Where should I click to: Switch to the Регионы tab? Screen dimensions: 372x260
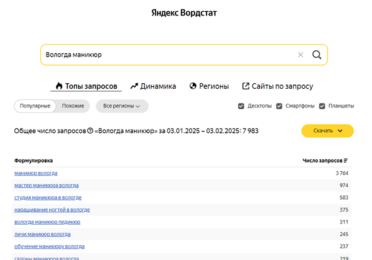click(x=209, y=86)
